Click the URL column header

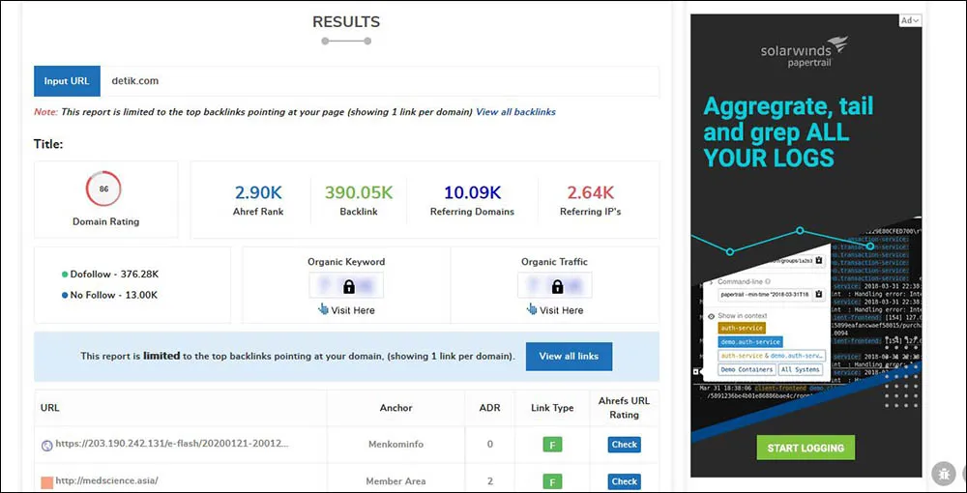[50, 407]
